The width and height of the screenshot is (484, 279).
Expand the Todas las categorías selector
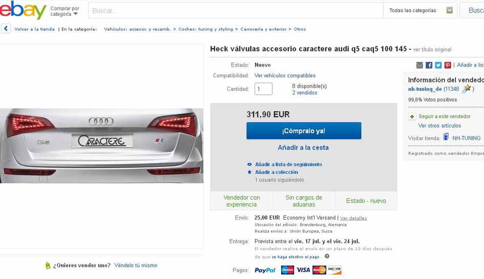tap(420, 10)
